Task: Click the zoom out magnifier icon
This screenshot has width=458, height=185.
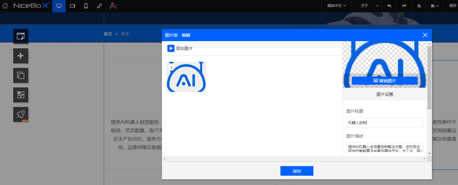Action: click(x=419, y=6)
